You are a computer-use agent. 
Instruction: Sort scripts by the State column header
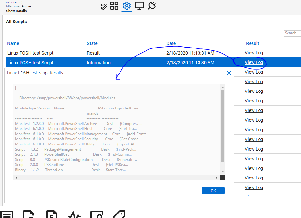click(92, 43)
